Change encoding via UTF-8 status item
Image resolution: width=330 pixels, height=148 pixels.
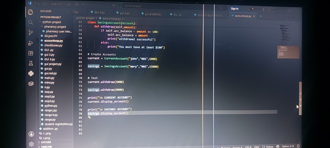click(248, 147)
